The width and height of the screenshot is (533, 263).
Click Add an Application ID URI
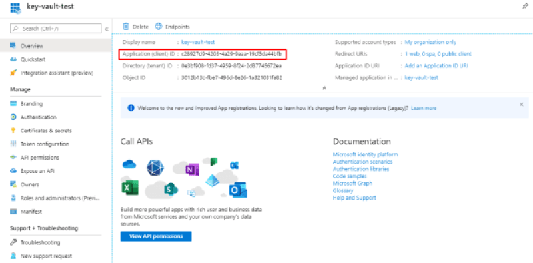click(x=436, y=65)
